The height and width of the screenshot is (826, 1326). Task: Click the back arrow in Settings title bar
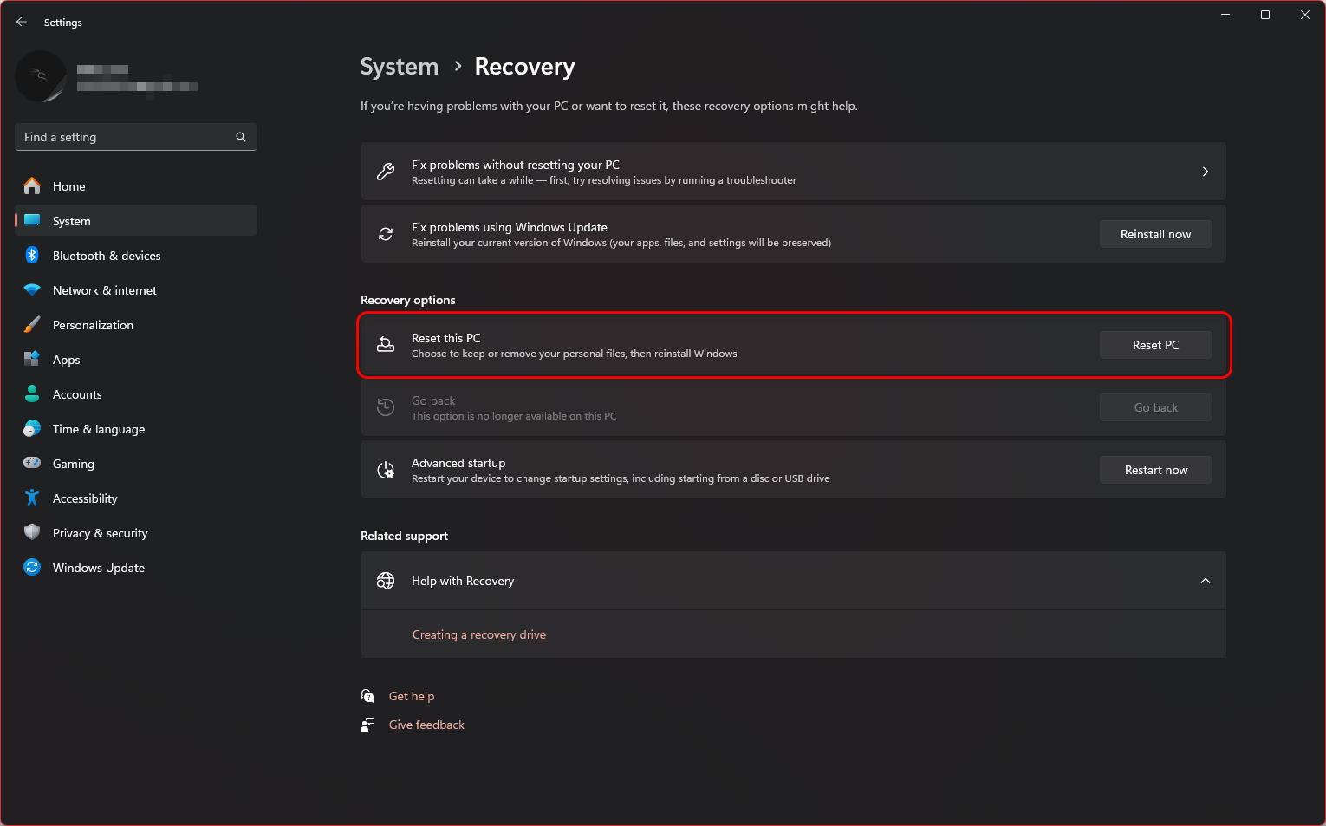[22, 23]
